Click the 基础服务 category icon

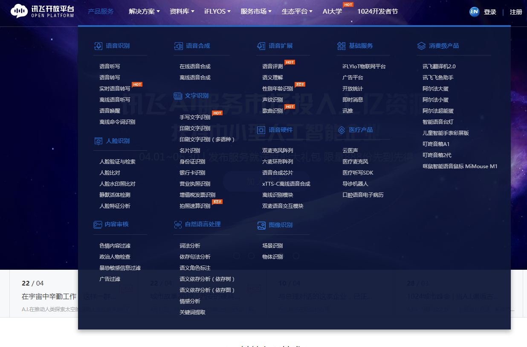[x=341, y=46]
